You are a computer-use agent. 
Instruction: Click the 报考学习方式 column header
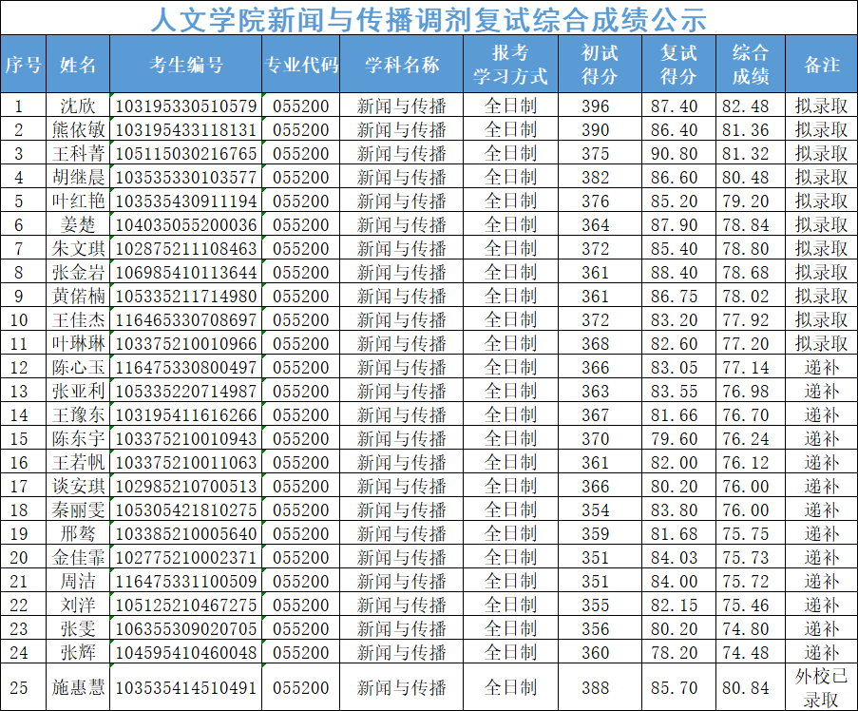(x=510, y=65)
